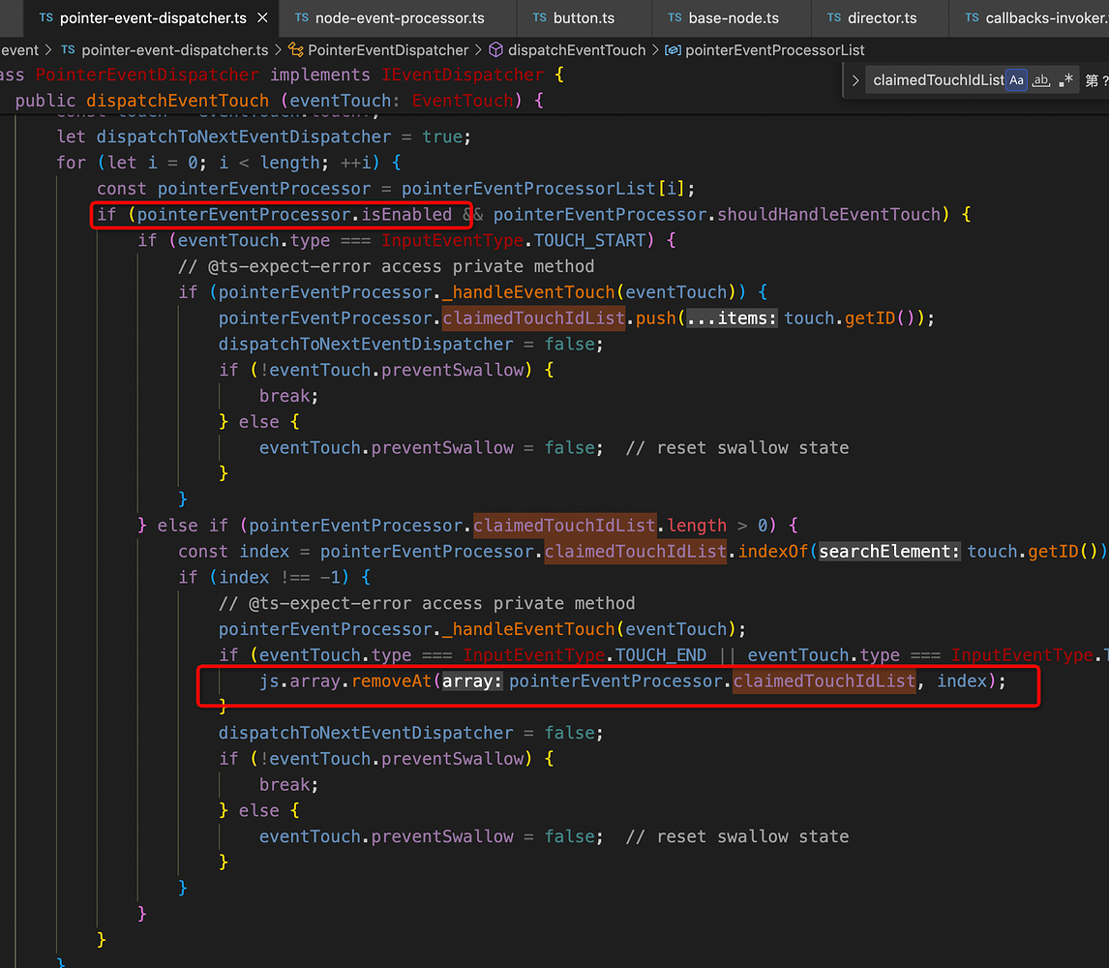Viewport: 1109px width, 968px height.
Task: Expand the replace field with the Find chevron
Action: tap(855, 80)
